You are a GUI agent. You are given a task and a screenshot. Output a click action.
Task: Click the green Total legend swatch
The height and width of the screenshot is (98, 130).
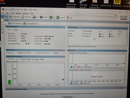point(86,67)
